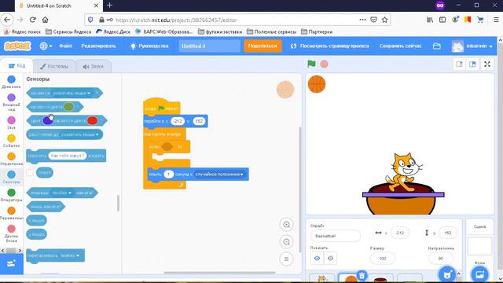Select the Переменные block category
Image resolution: width=503 pixels, height=283 pixels.
point(11,213)
